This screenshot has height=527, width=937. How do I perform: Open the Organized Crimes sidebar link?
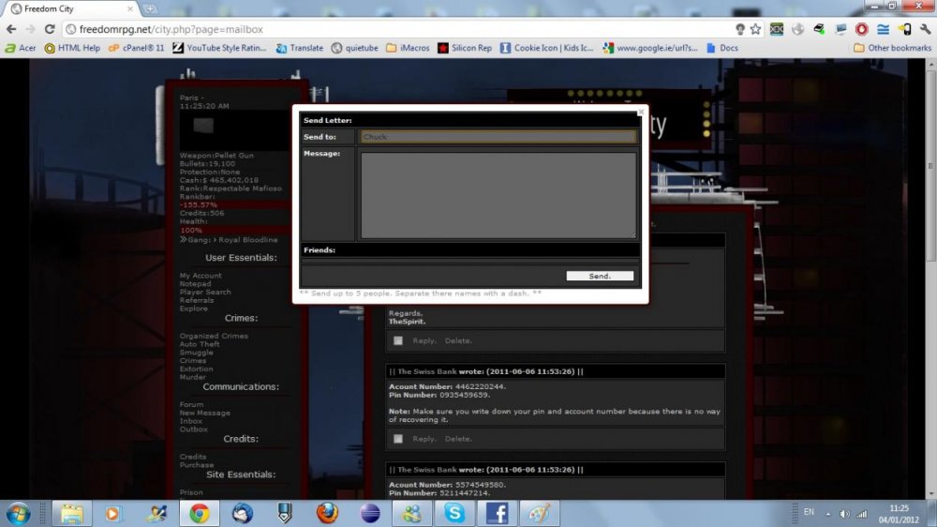(214, 336)
